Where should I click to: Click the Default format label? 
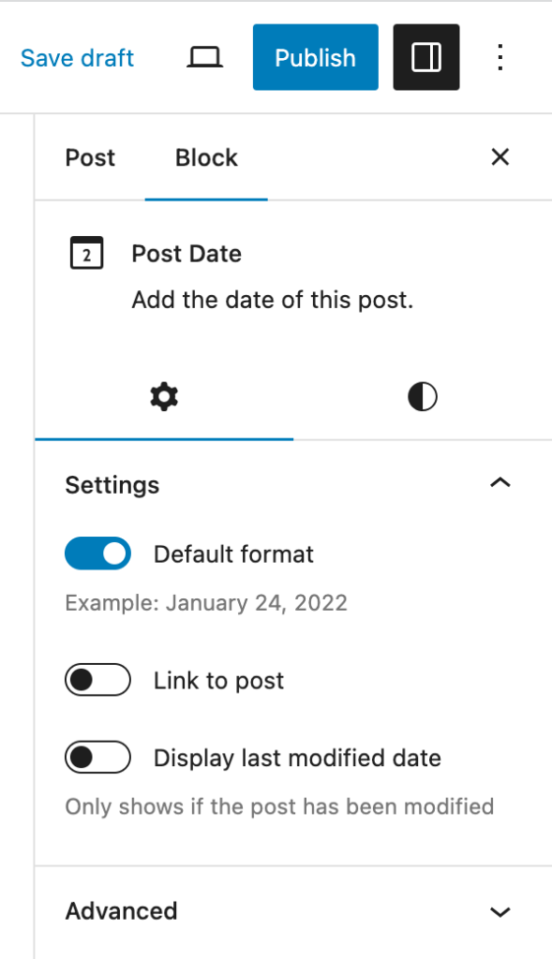(232, 553)
